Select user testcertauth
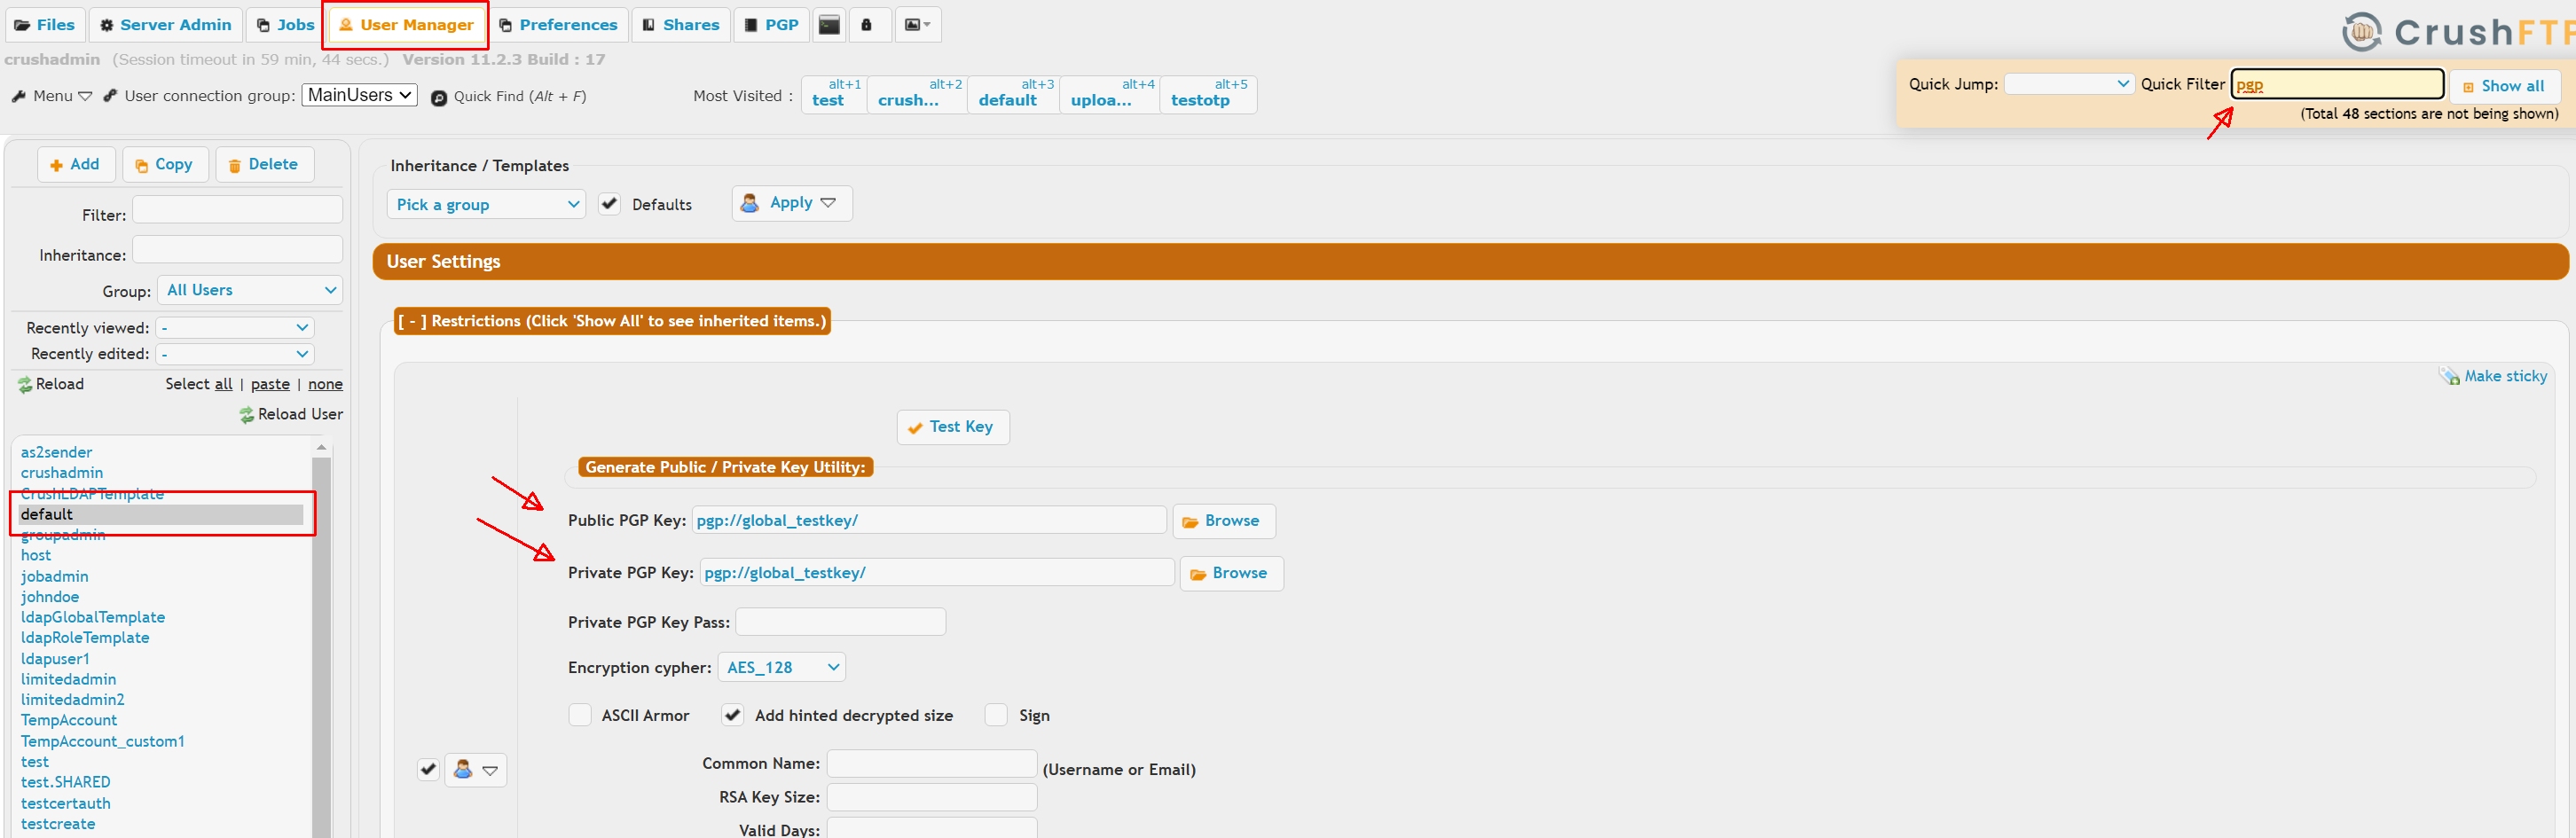This screenshot has height=838, width=2576. coord(66,803)
